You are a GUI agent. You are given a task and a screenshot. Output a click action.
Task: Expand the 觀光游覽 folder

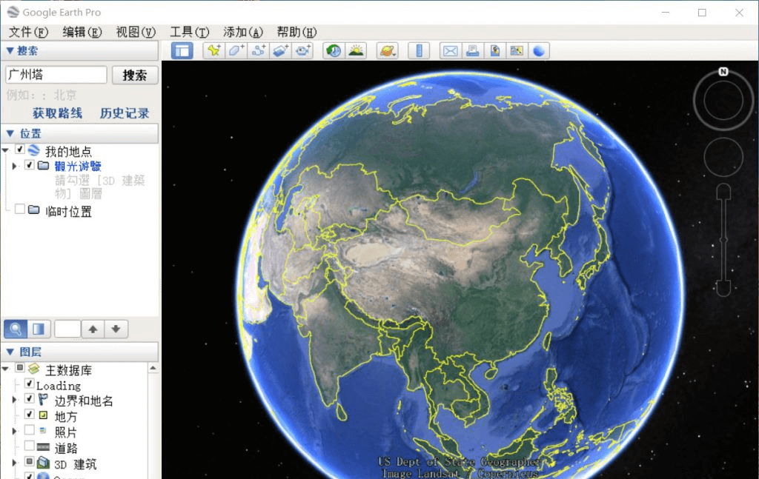pos(15,166)
